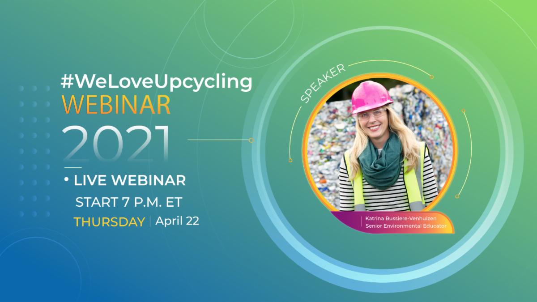Click the curved SPEAKER label
The width and height of the screenshot is (537, 302).
pyautogui.click(x=322, y=84)
